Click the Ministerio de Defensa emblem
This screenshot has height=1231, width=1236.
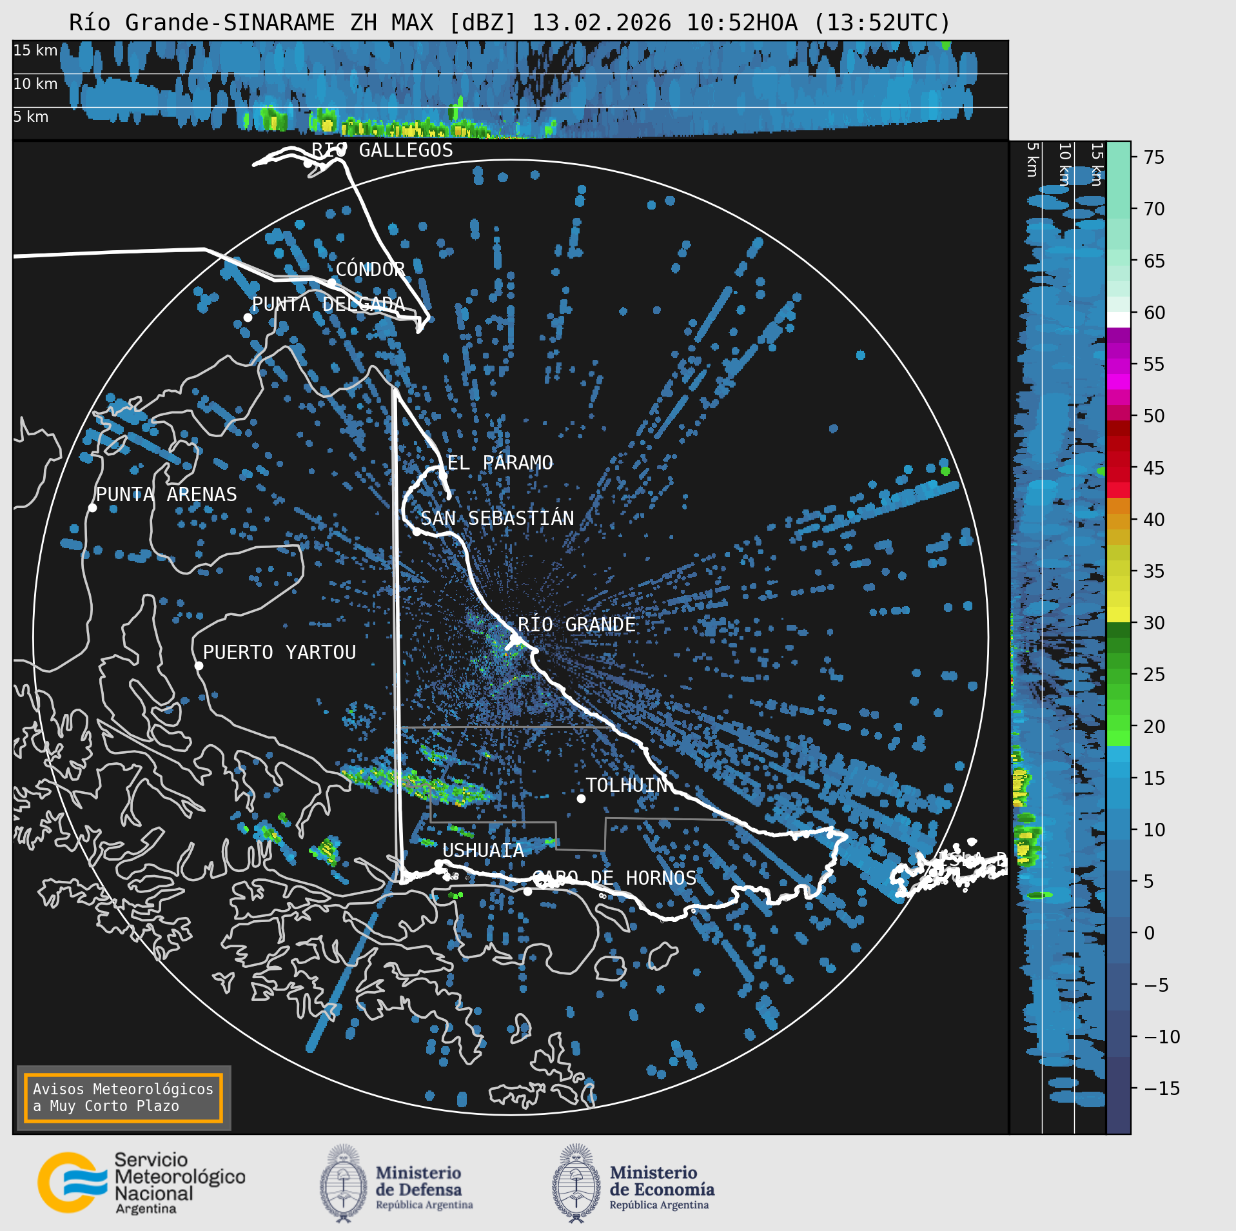(x=344, y=1183)
